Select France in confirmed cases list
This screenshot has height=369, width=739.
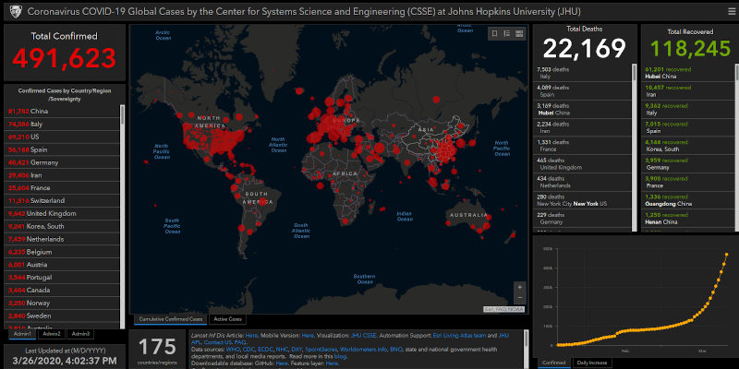click(62, 188)
